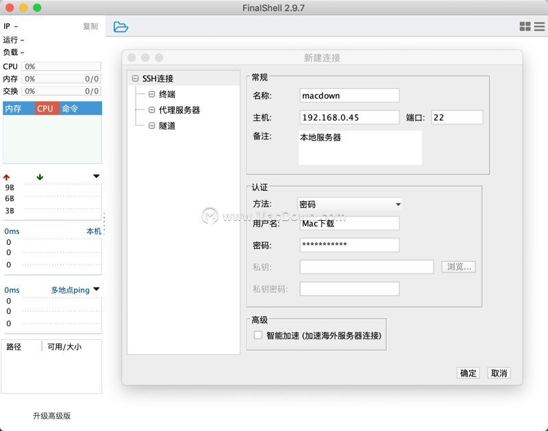Switch to the 内存 tab
The height and width of the screenshot is (431, 548).
coord(19,109)
